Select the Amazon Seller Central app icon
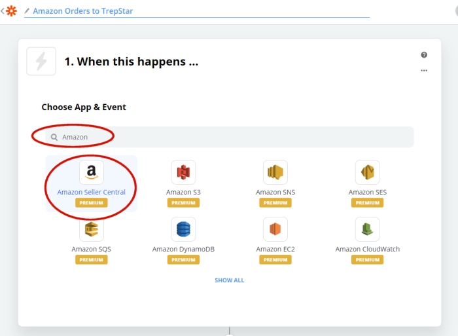 pos(92,172)
